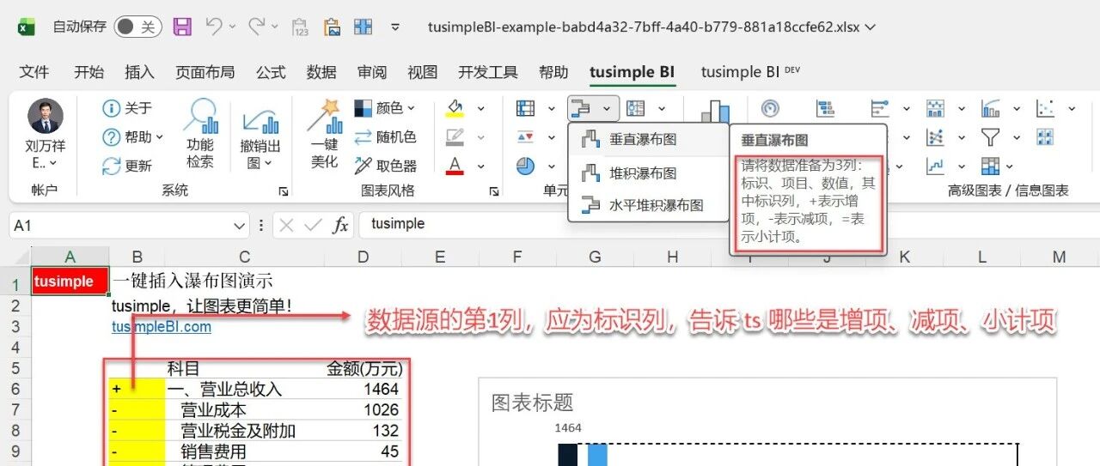1100x466 pixels.
Task: Click the grayed outline color pencil icon
Action: (x=455, y=136)
